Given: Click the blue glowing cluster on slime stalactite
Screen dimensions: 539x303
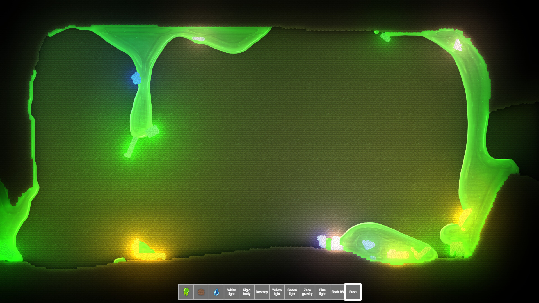Looking at the screenshot, I should 136,78.
